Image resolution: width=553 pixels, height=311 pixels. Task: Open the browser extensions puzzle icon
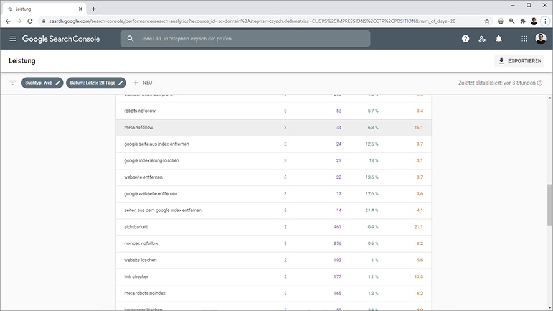point(522,21)
